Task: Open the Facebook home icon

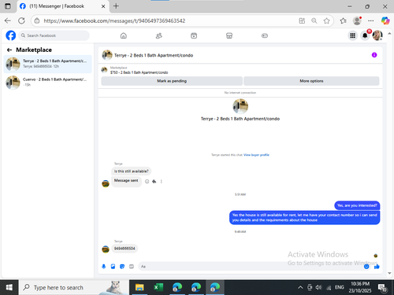Action: pos(124,35)
